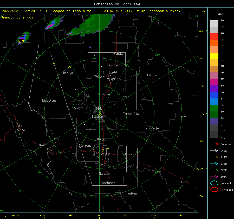Click the Didsbury town label
This screenshot has height=219, width=234.
98,117
